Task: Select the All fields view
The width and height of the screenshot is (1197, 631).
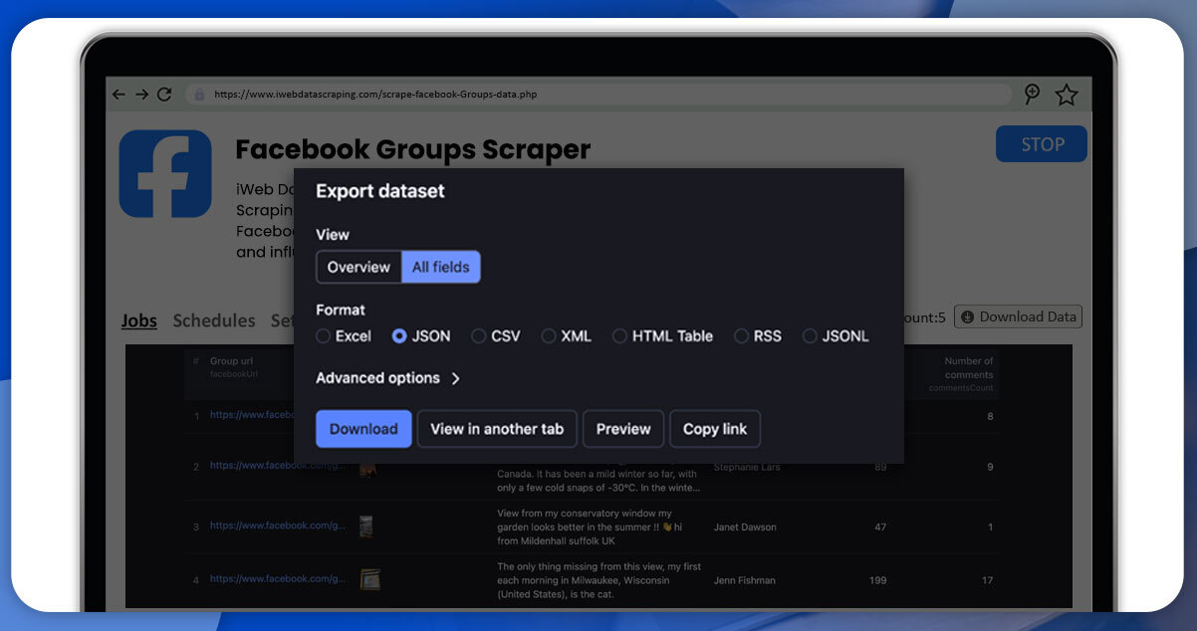Action: [x=440, y=267]
